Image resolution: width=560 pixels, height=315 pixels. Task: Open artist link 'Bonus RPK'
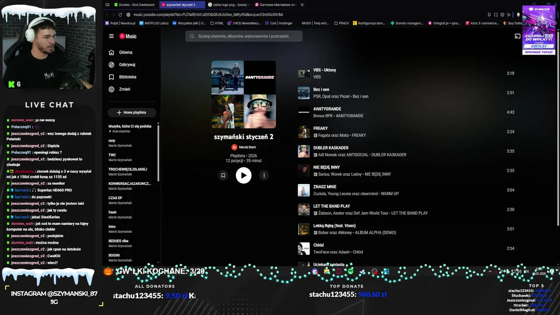point(323,116)
